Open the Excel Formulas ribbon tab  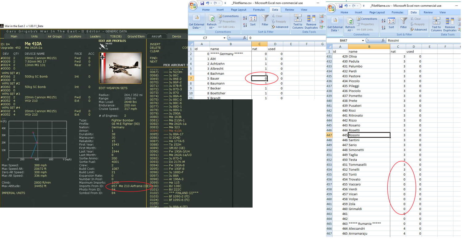(x=259, y=10)
